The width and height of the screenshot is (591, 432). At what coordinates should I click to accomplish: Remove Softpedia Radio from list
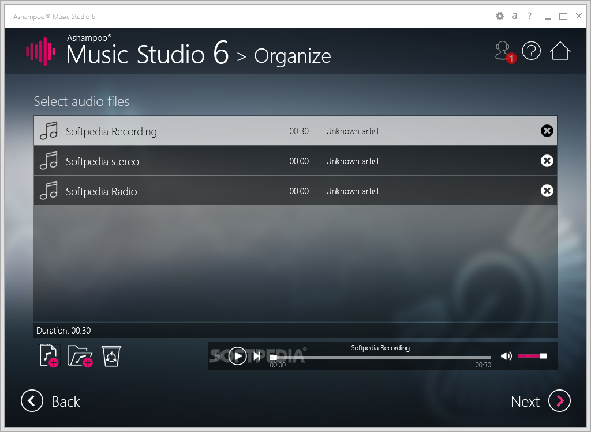click(547, 191)
